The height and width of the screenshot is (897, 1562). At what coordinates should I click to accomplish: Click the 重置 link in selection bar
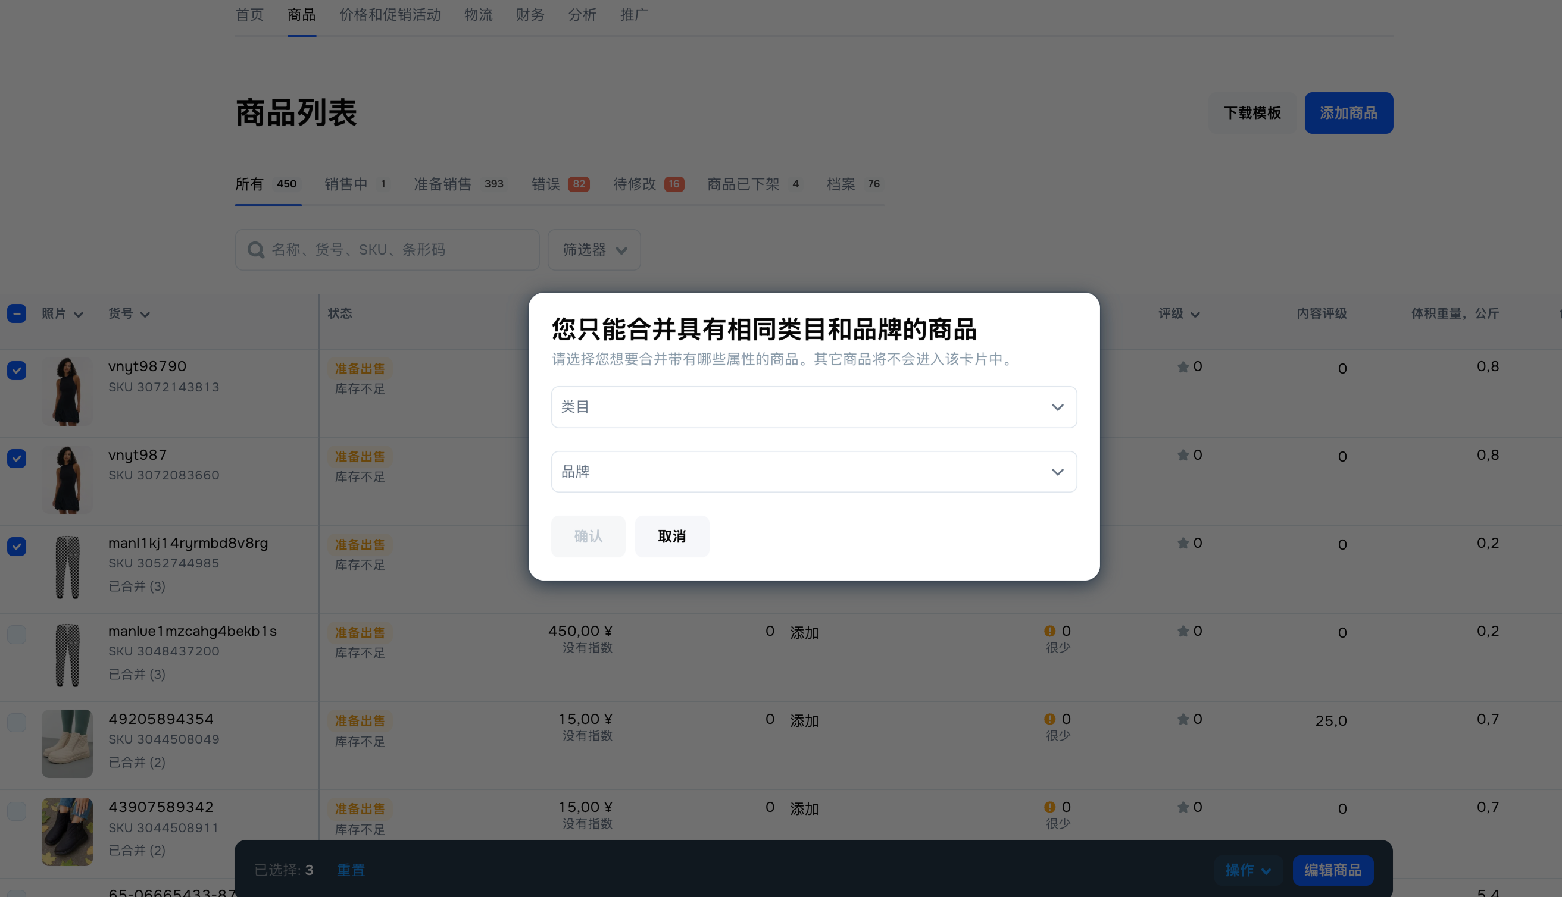(x=350, y=870)
